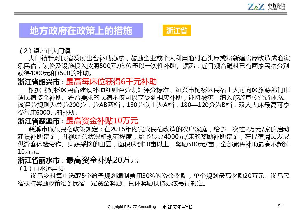Click the paragraph mentioning 柯桥区民宿建设补助细则评分表

[x=154, y=101]
